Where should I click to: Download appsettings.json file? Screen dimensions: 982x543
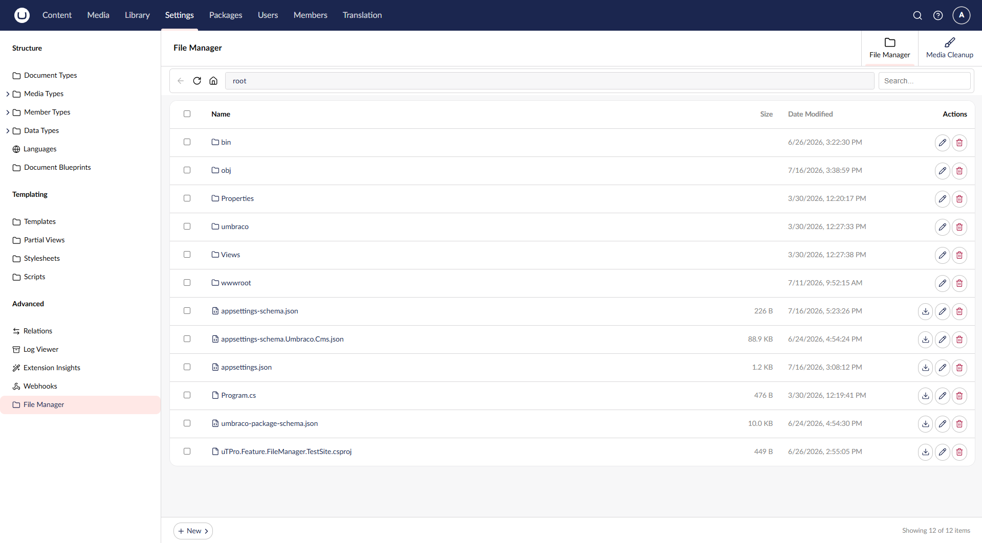[x=926, y=368]
